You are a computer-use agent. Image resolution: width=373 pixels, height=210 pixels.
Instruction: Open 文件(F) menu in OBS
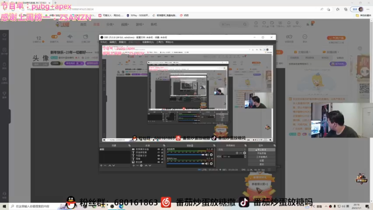tap(104, 42)
